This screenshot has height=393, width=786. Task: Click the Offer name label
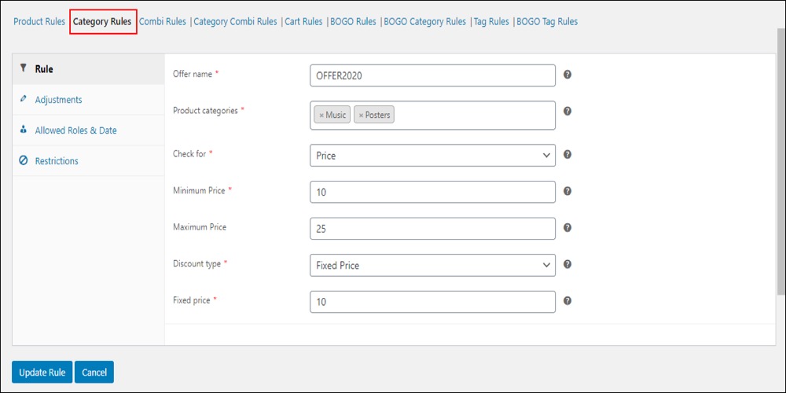193,74
